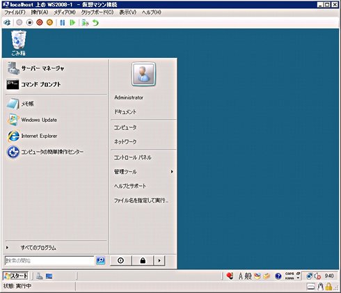The width and height of the screenshot is (341, 293).
Task: Click the IME dictionary tool icon
Action: (267, 276)
